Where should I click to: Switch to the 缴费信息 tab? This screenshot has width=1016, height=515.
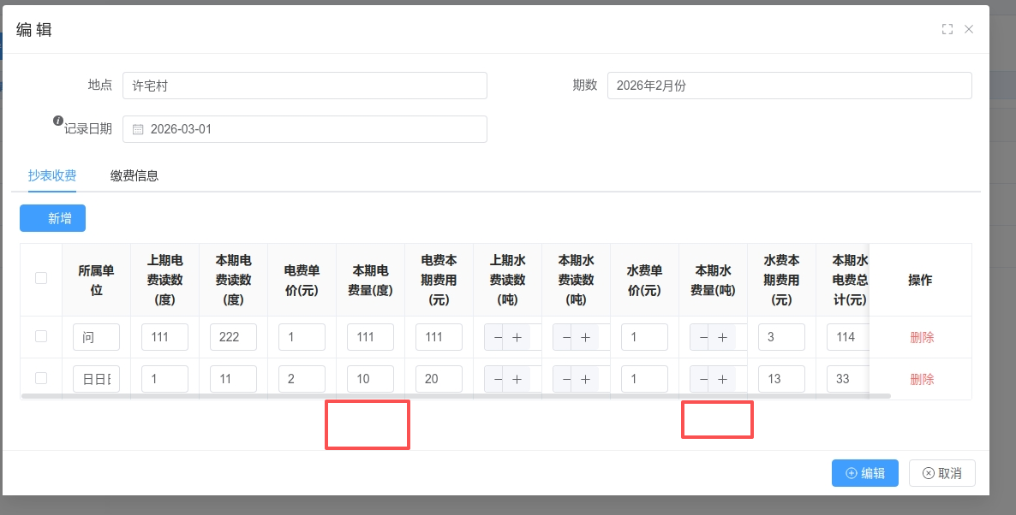134,175
